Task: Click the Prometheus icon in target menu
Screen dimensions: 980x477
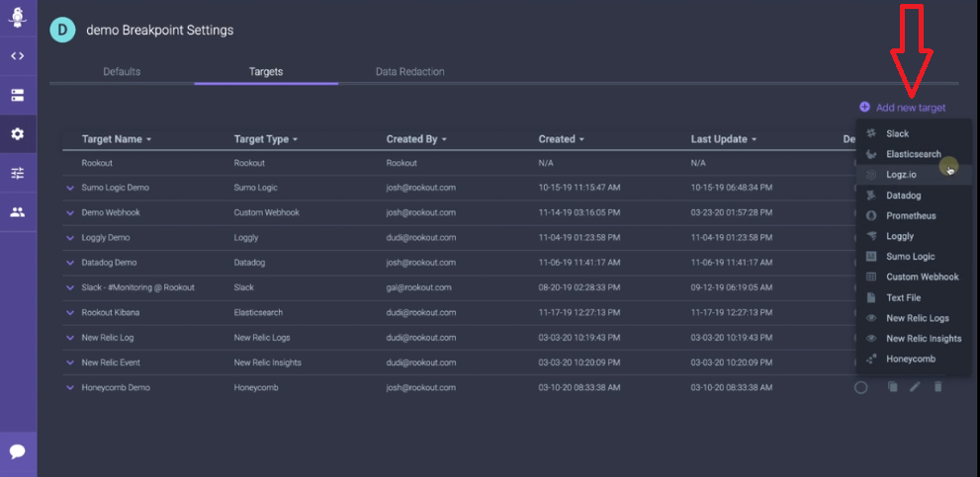Action: tap(871, 215)
